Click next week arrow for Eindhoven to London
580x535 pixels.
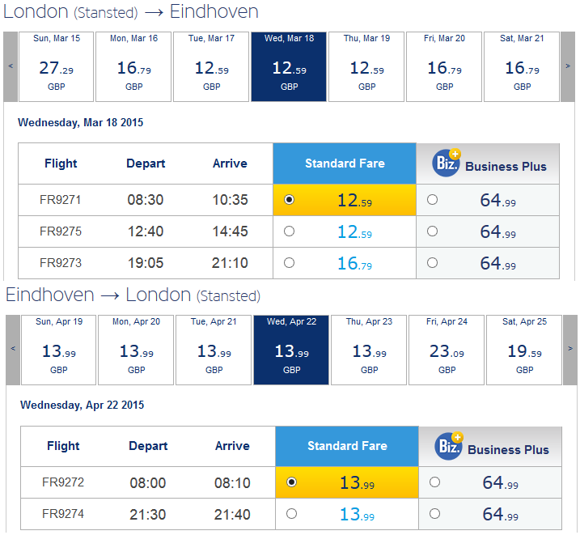click(572, 349)
